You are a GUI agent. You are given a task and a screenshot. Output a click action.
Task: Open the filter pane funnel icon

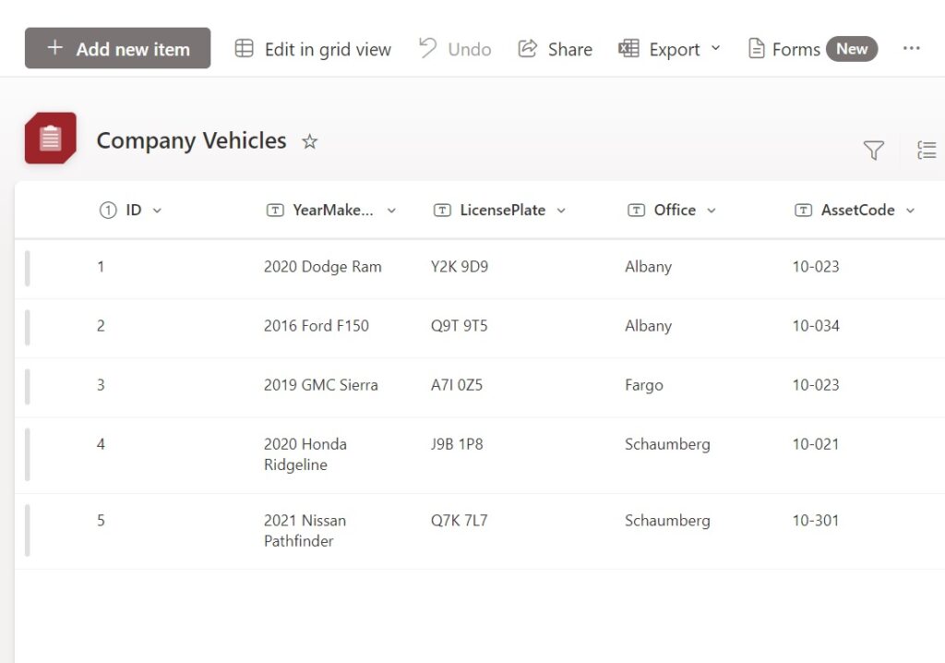click(x=873, y=150)
